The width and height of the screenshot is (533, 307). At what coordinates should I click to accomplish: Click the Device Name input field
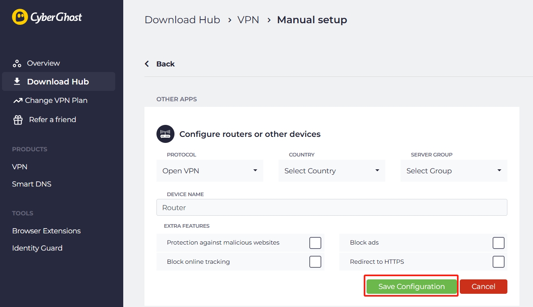[x=332, y=208]
